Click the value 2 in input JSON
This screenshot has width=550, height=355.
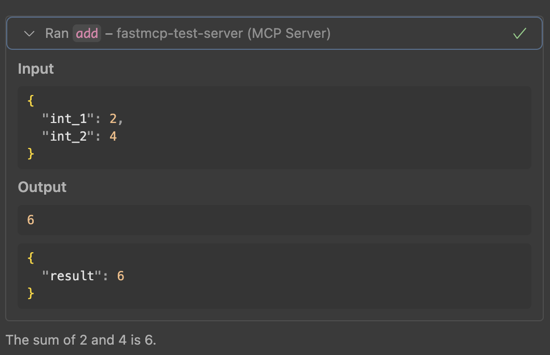[113, 118]
